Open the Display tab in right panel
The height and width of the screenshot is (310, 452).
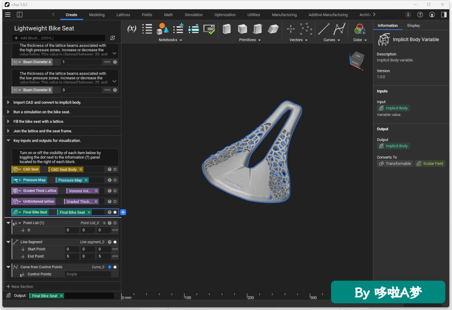point(413,26)
